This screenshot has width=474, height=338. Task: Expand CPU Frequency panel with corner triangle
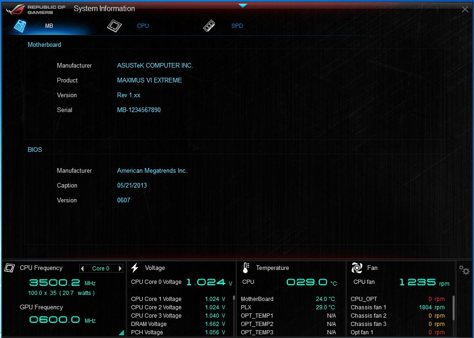121,332
